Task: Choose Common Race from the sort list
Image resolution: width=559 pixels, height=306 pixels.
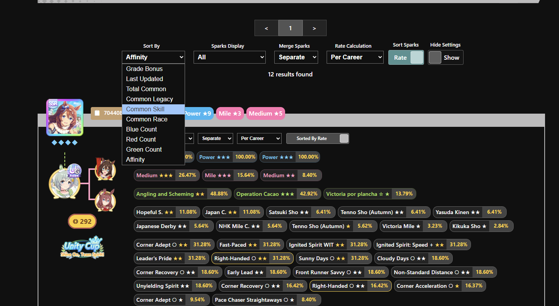Action: [x=153, y=119]
